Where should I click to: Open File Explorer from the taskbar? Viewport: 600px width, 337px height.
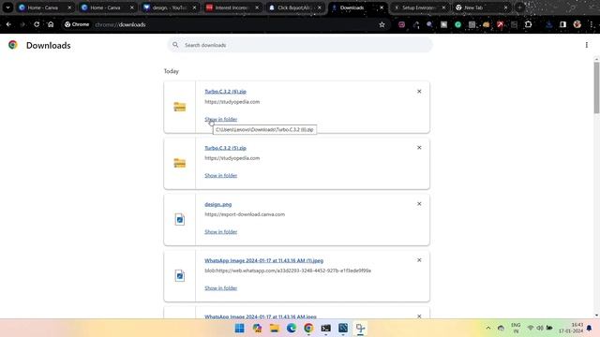(x=275, y=329)
